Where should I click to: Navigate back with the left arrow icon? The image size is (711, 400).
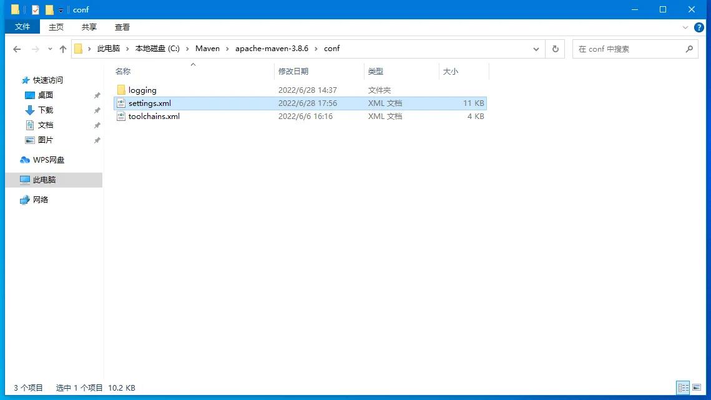tap(17, 49)
